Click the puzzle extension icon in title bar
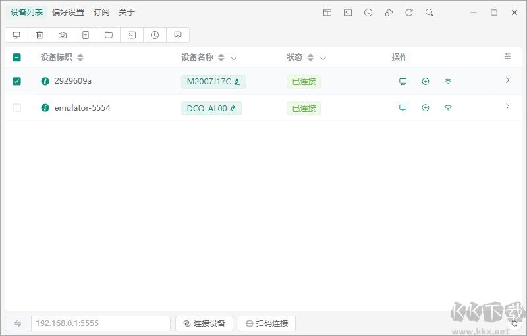 point(389,13)
